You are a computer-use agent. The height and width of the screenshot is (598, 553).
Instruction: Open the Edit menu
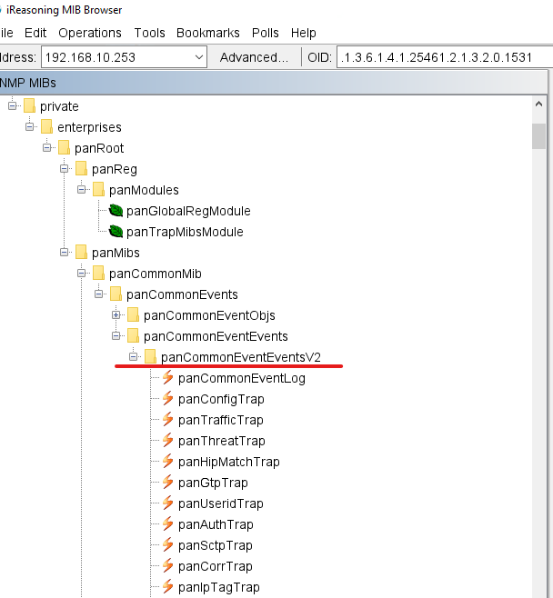point(35,33)
